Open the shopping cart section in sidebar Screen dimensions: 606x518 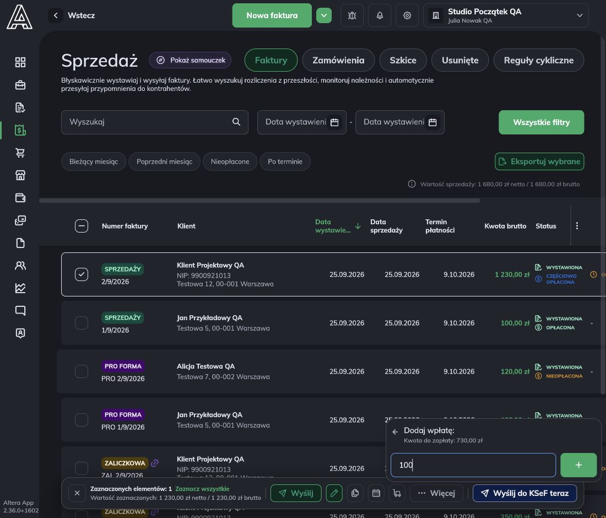tap(20, 153)
